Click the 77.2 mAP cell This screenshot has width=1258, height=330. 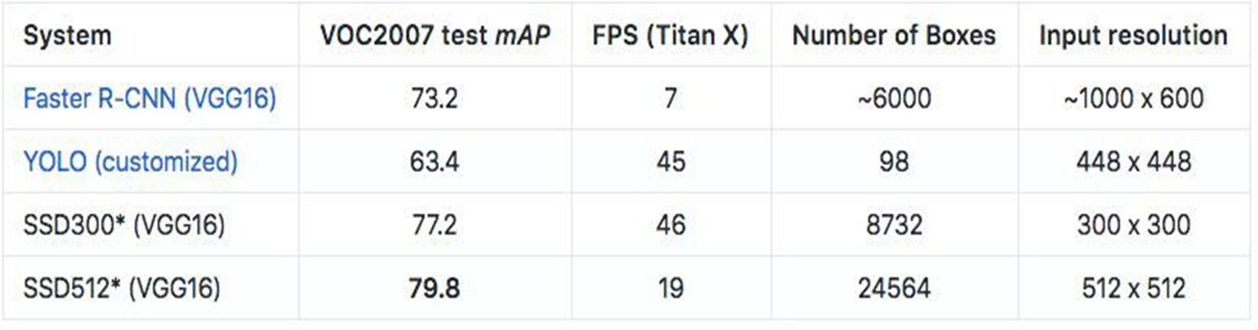[434, 225]
